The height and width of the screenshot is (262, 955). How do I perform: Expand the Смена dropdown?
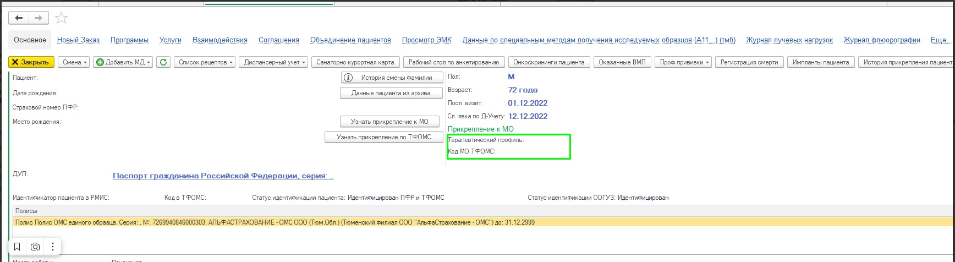[75, 62]
